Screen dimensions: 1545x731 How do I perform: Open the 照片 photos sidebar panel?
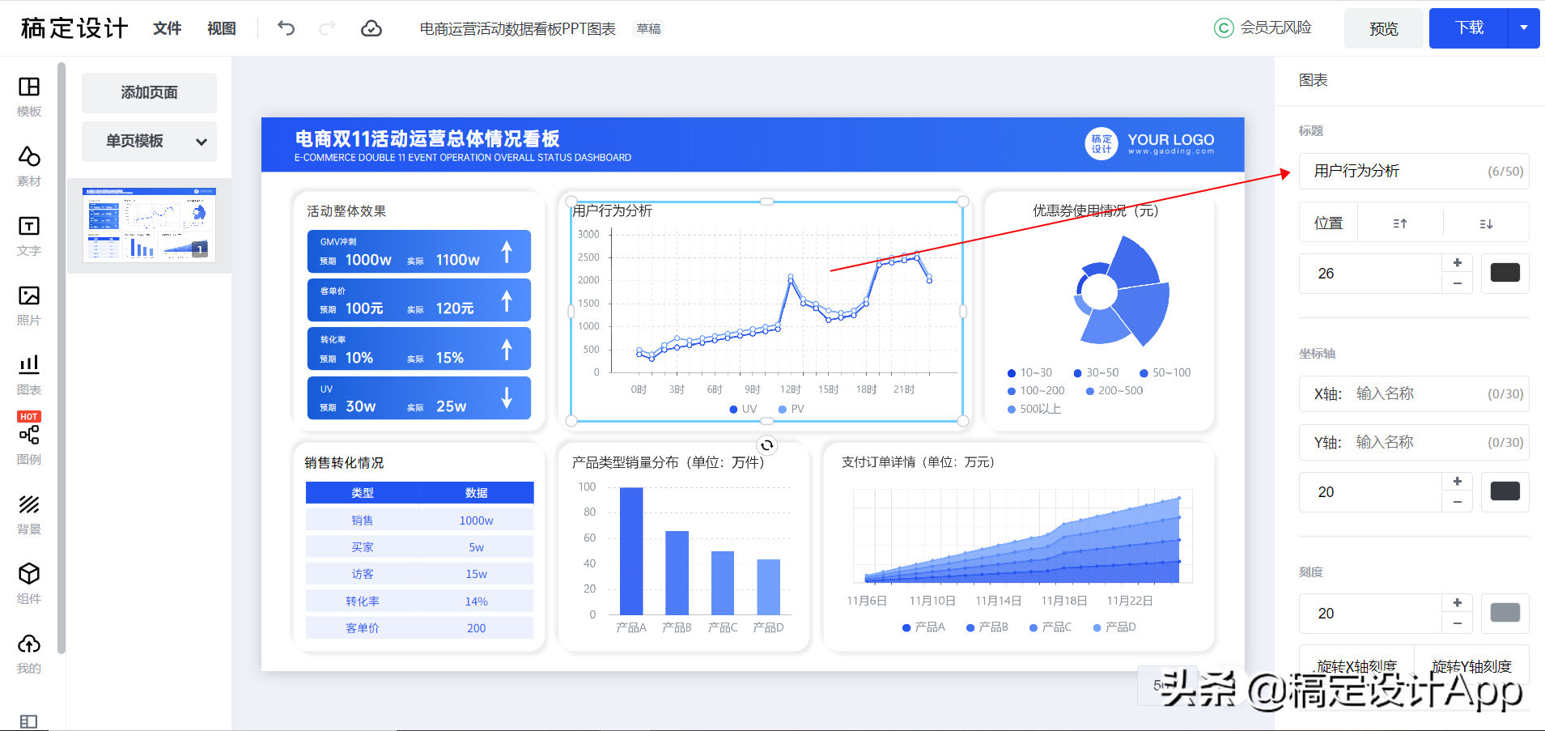click(x=29, y=305)
